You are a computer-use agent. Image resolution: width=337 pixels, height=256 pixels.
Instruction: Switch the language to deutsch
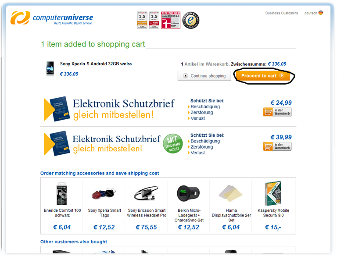[311, 13]
